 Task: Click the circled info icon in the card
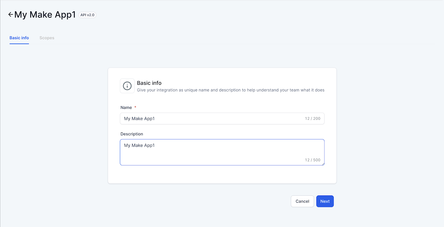pyautogui.click(x=127, y=86)
